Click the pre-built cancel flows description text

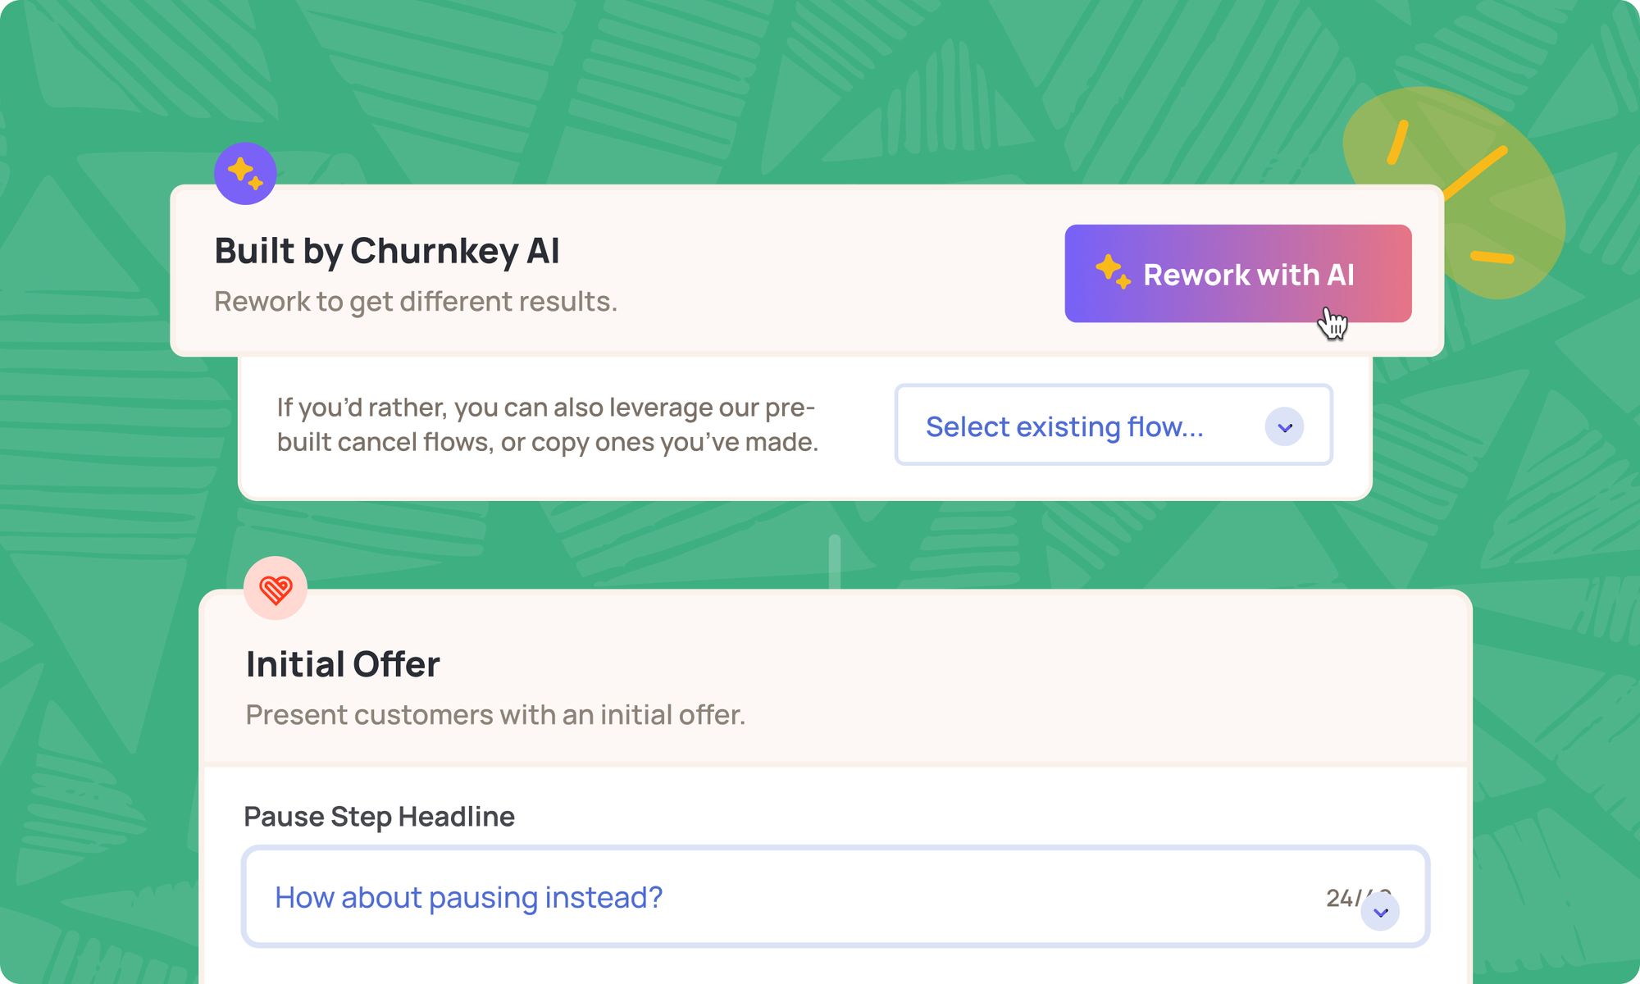click(548, 425)
